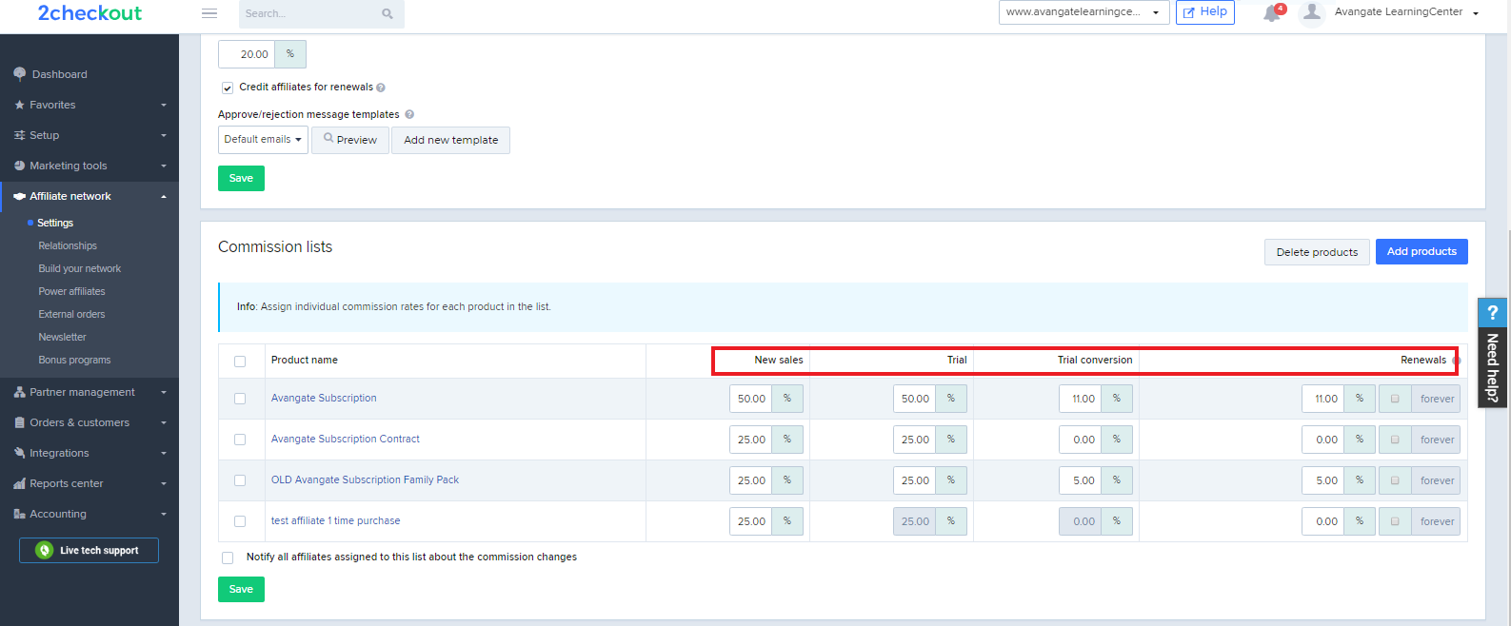Open Avangate LearningCenter account dropdown

(1406, 12)
